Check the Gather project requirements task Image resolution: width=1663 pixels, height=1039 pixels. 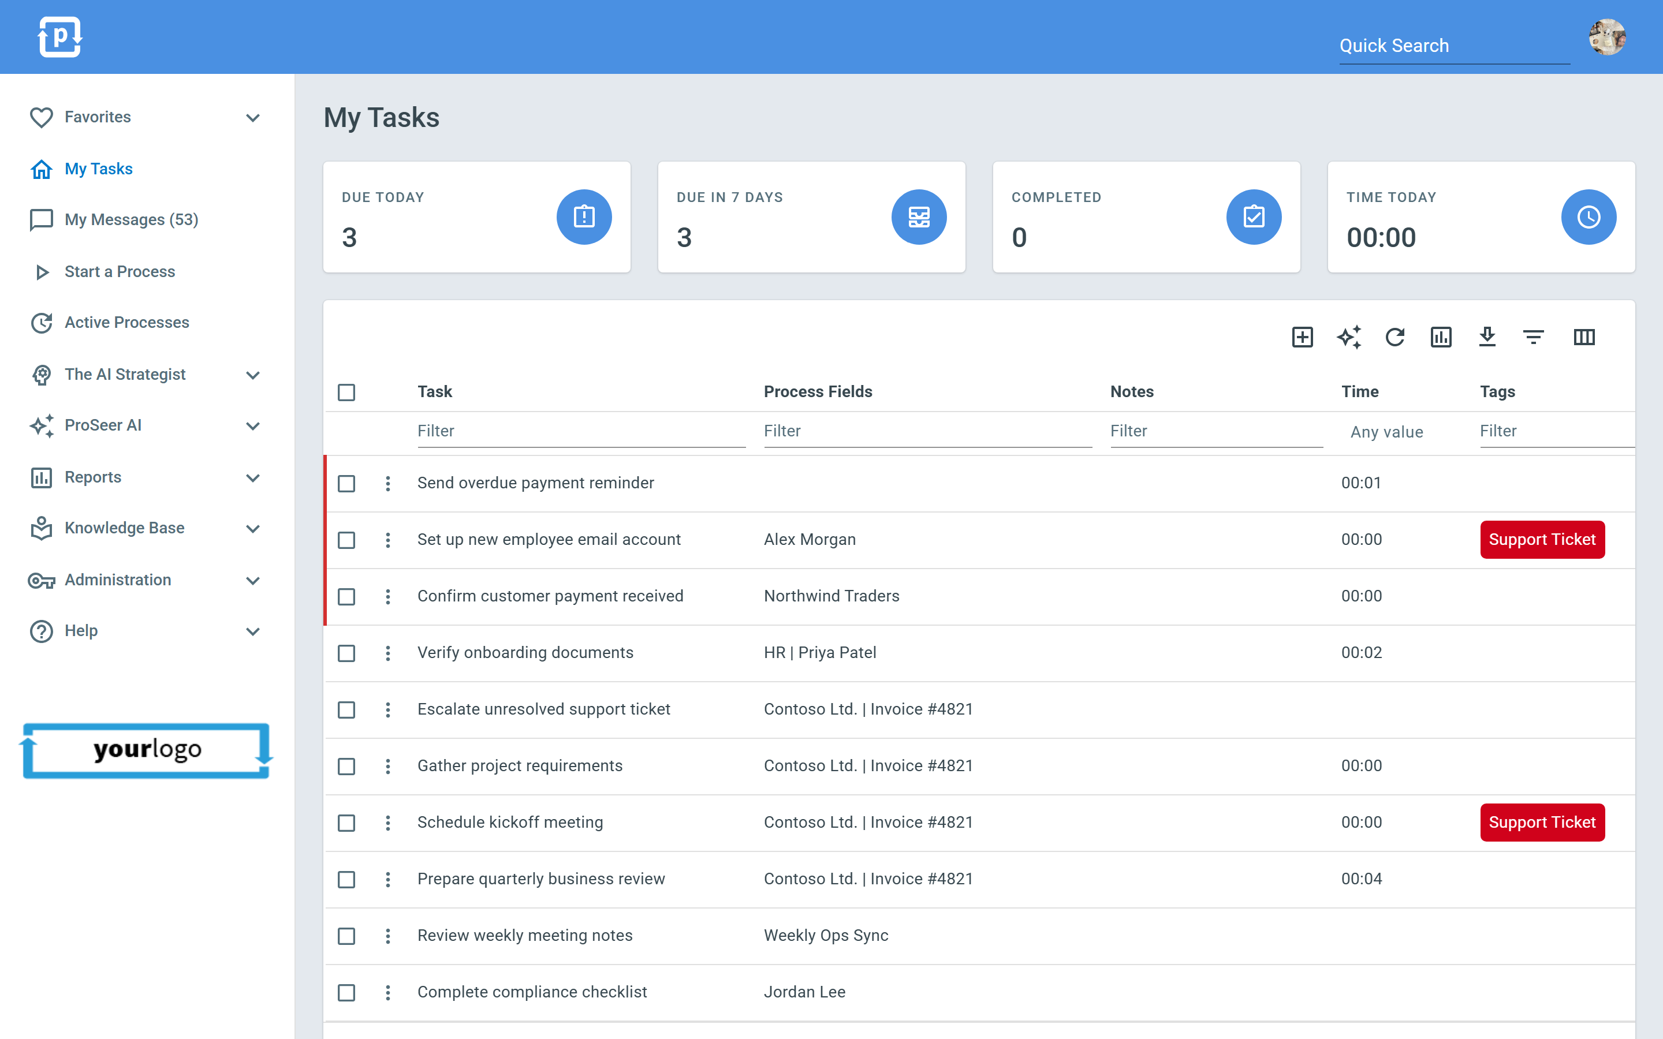(x=346, y=766)
